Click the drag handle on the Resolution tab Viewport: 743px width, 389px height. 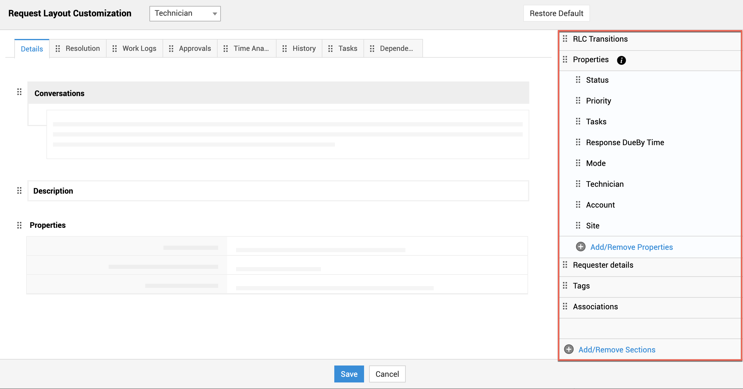point(58,48)
